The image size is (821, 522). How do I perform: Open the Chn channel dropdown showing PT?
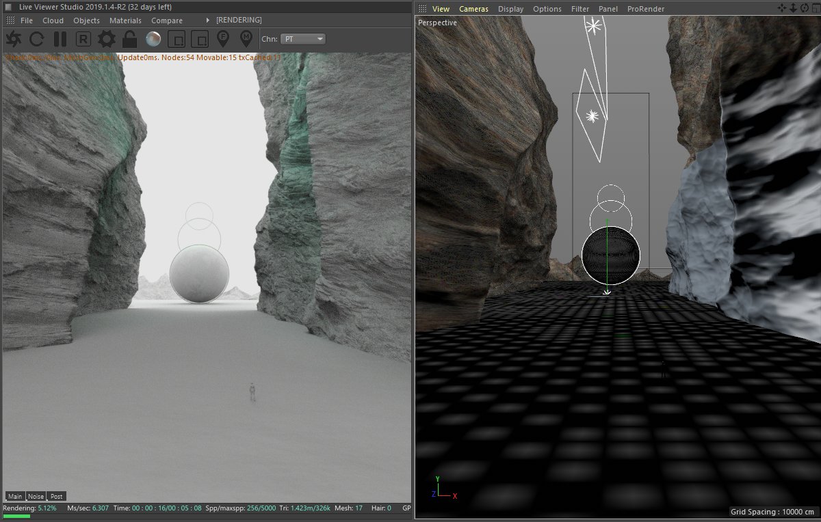303,40
